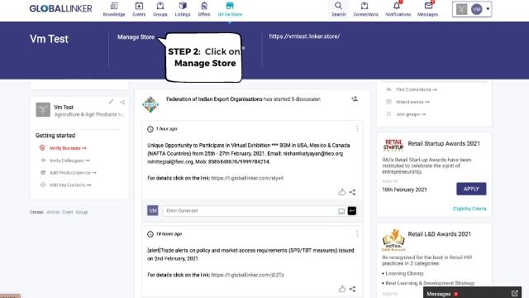
Task: Edit the Vm Test profile with pencil icon
Action: click(111, 102)
